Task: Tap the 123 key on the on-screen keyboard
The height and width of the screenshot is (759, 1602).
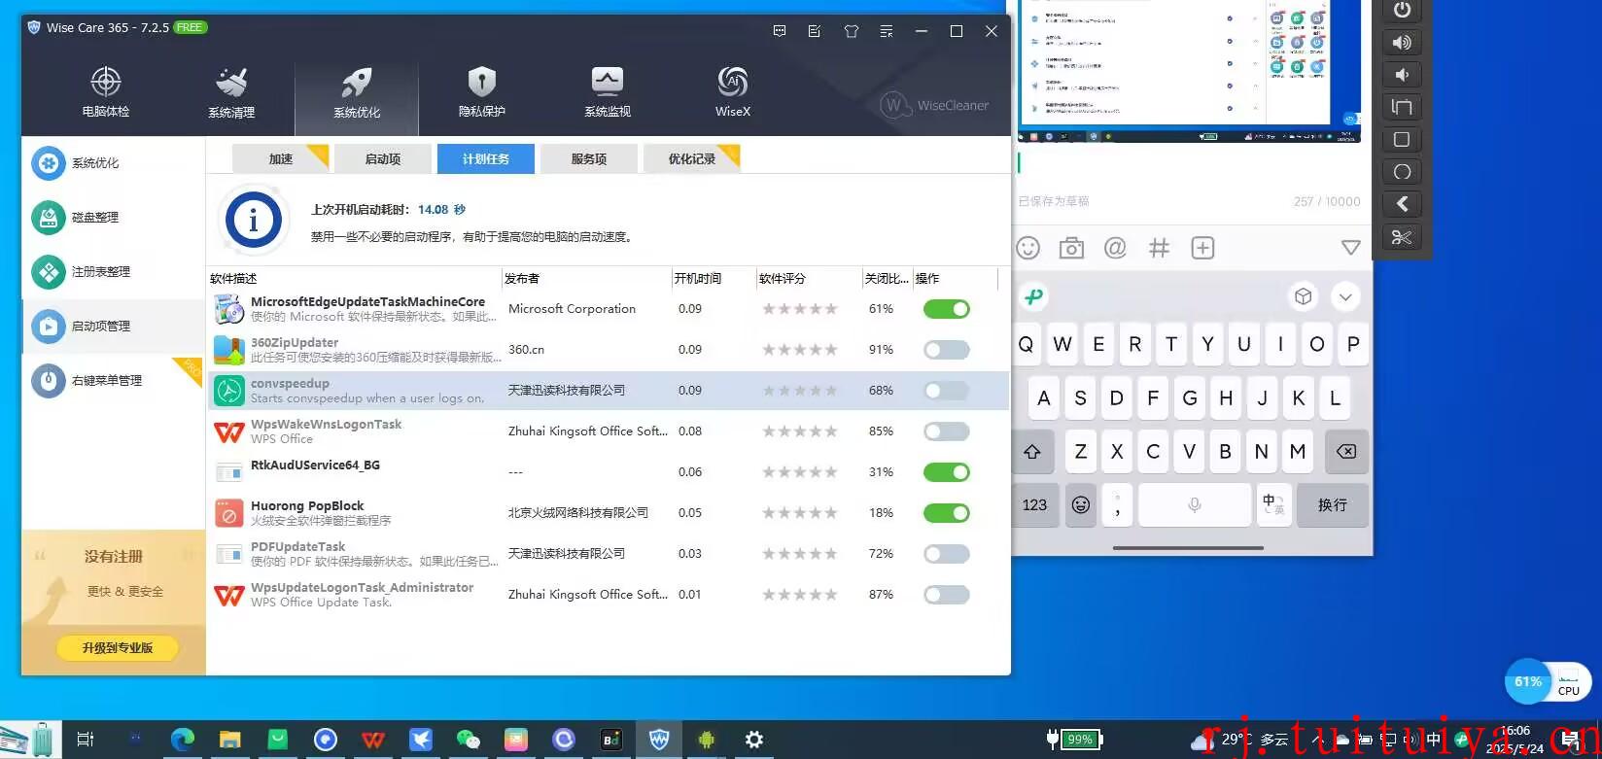Action: coord(1034,505)
